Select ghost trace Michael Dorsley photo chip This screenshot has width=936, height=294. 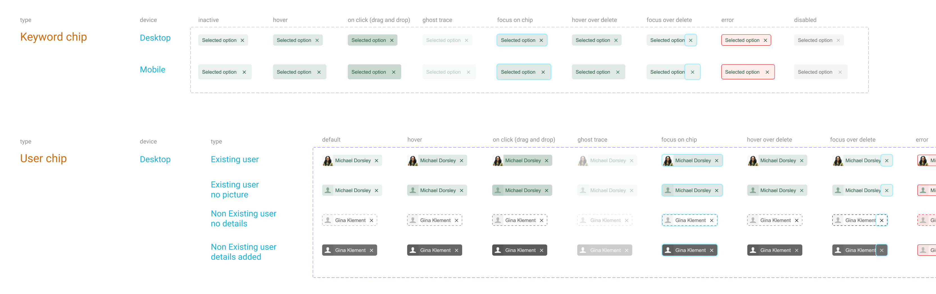[x=607, y=160]
